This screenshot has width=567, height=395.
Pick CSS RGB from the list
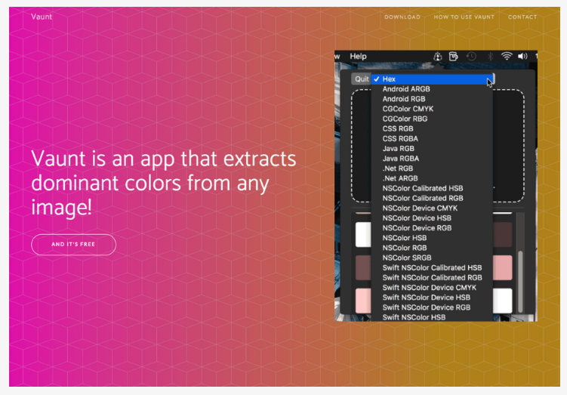pos(432,129)
